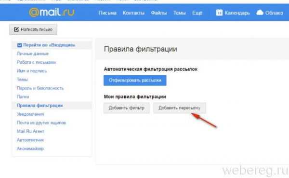Click the pencil icon on compose button

tap(16, 29)
